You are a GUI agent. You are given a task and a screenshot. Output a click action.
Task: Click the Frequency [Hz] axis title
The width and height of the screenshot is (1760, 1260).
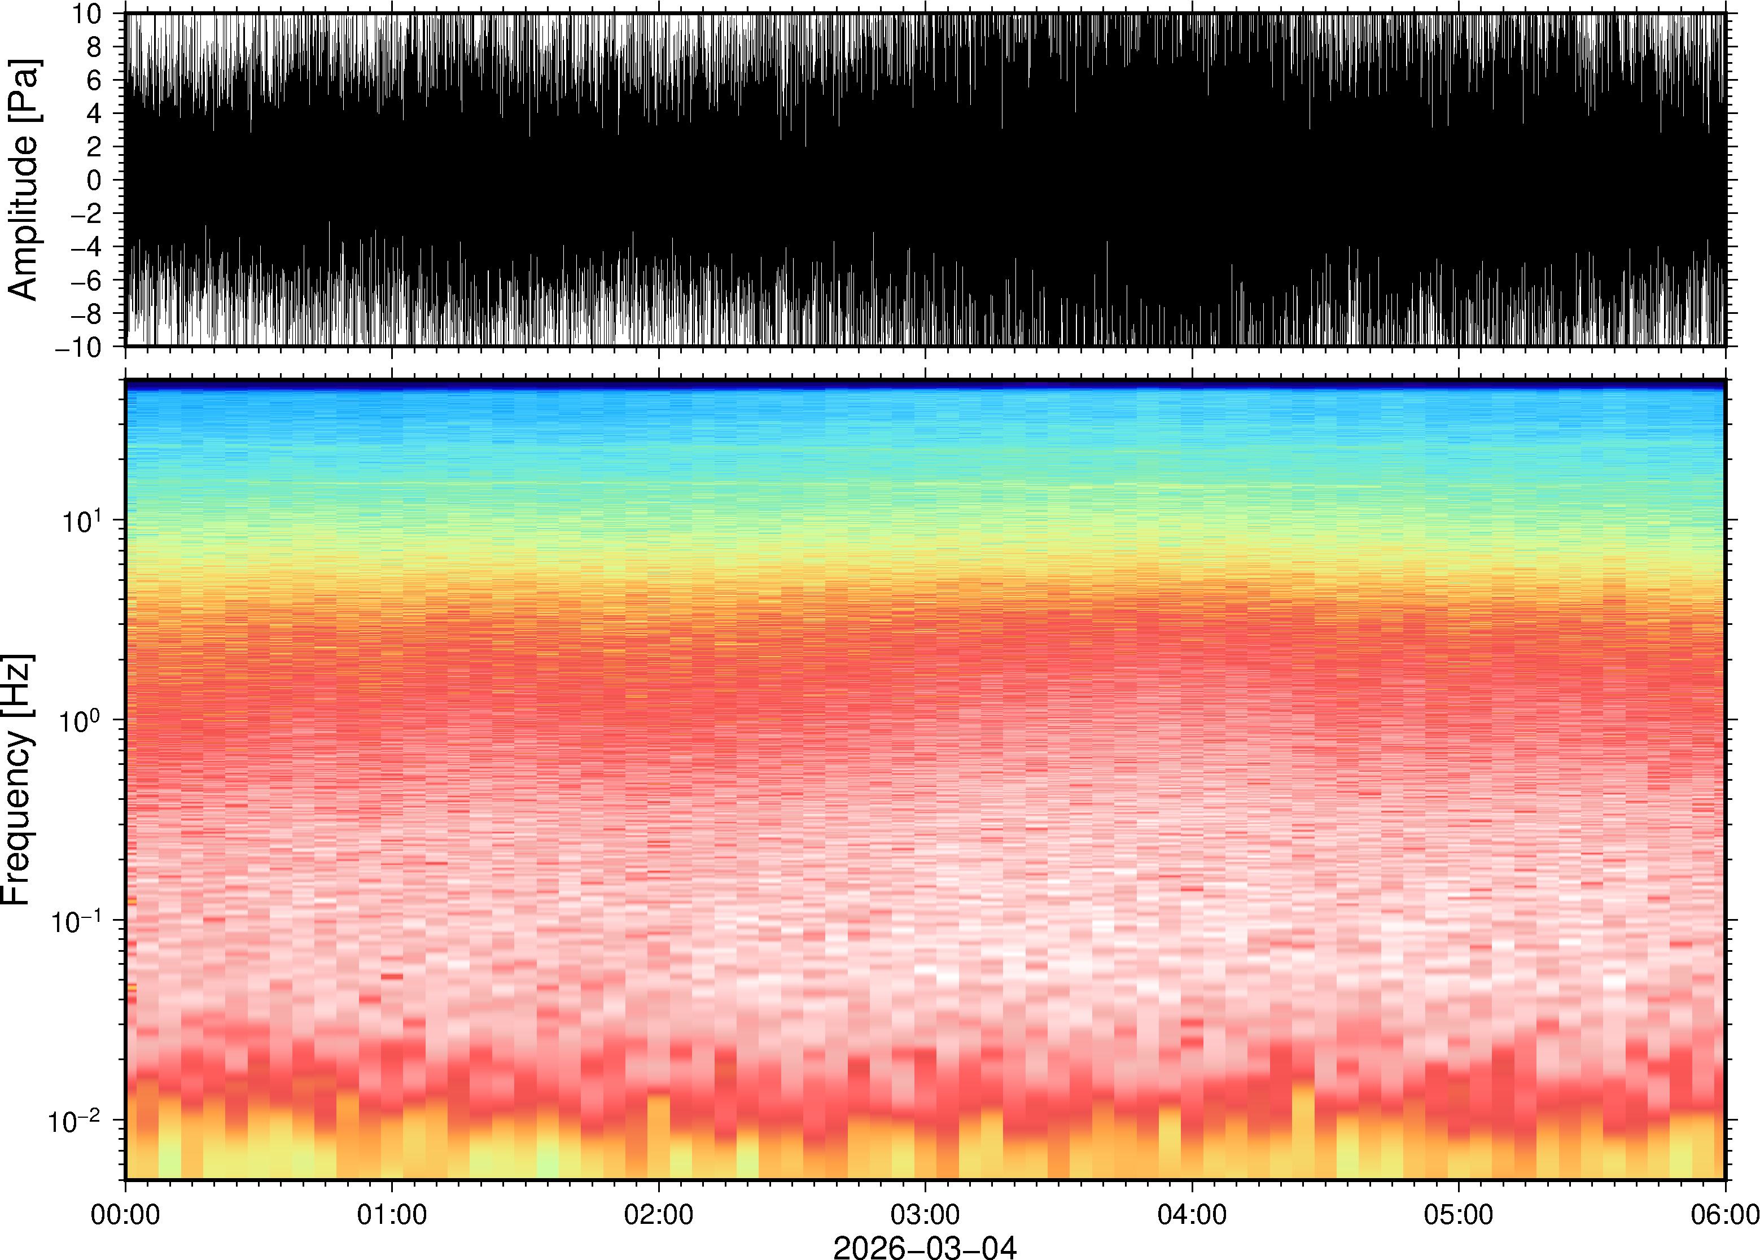19,780
